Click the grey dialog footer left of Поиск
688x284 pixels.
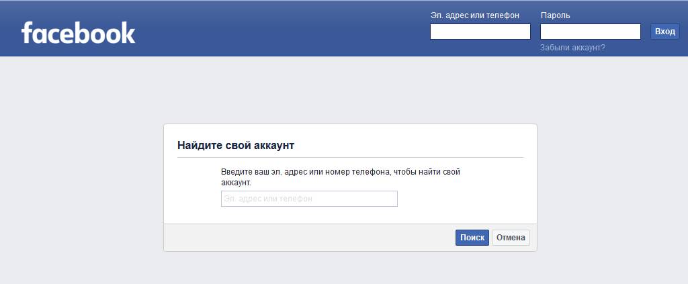(302, 238)
